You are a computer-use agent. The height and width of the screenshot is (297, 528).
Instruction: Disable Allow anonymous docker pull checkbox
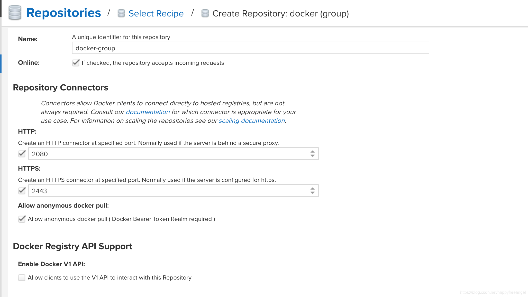click(22, 219)
